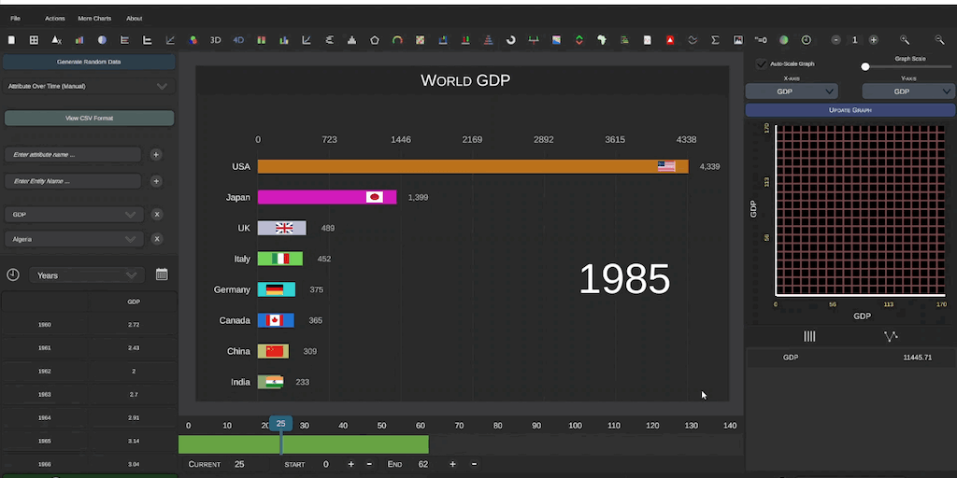This screenshot has width=957, height=478.
Task: Click the 3D chart icon
Action: [x=216, y=40]
